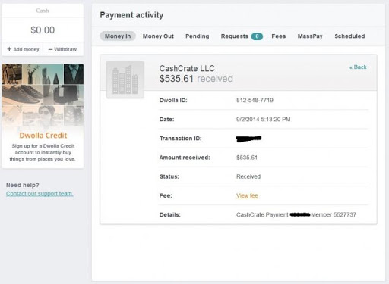Viewport: 389px width, 284px height.
Task: View the Scheduled payments tab
Action: pos(349,36)
